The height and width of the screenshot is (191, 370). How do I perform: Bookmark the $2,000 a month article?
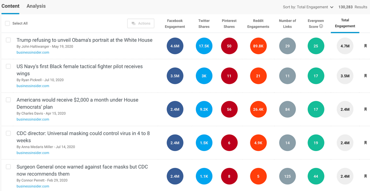pyautogui.click(x=365, y=110)
